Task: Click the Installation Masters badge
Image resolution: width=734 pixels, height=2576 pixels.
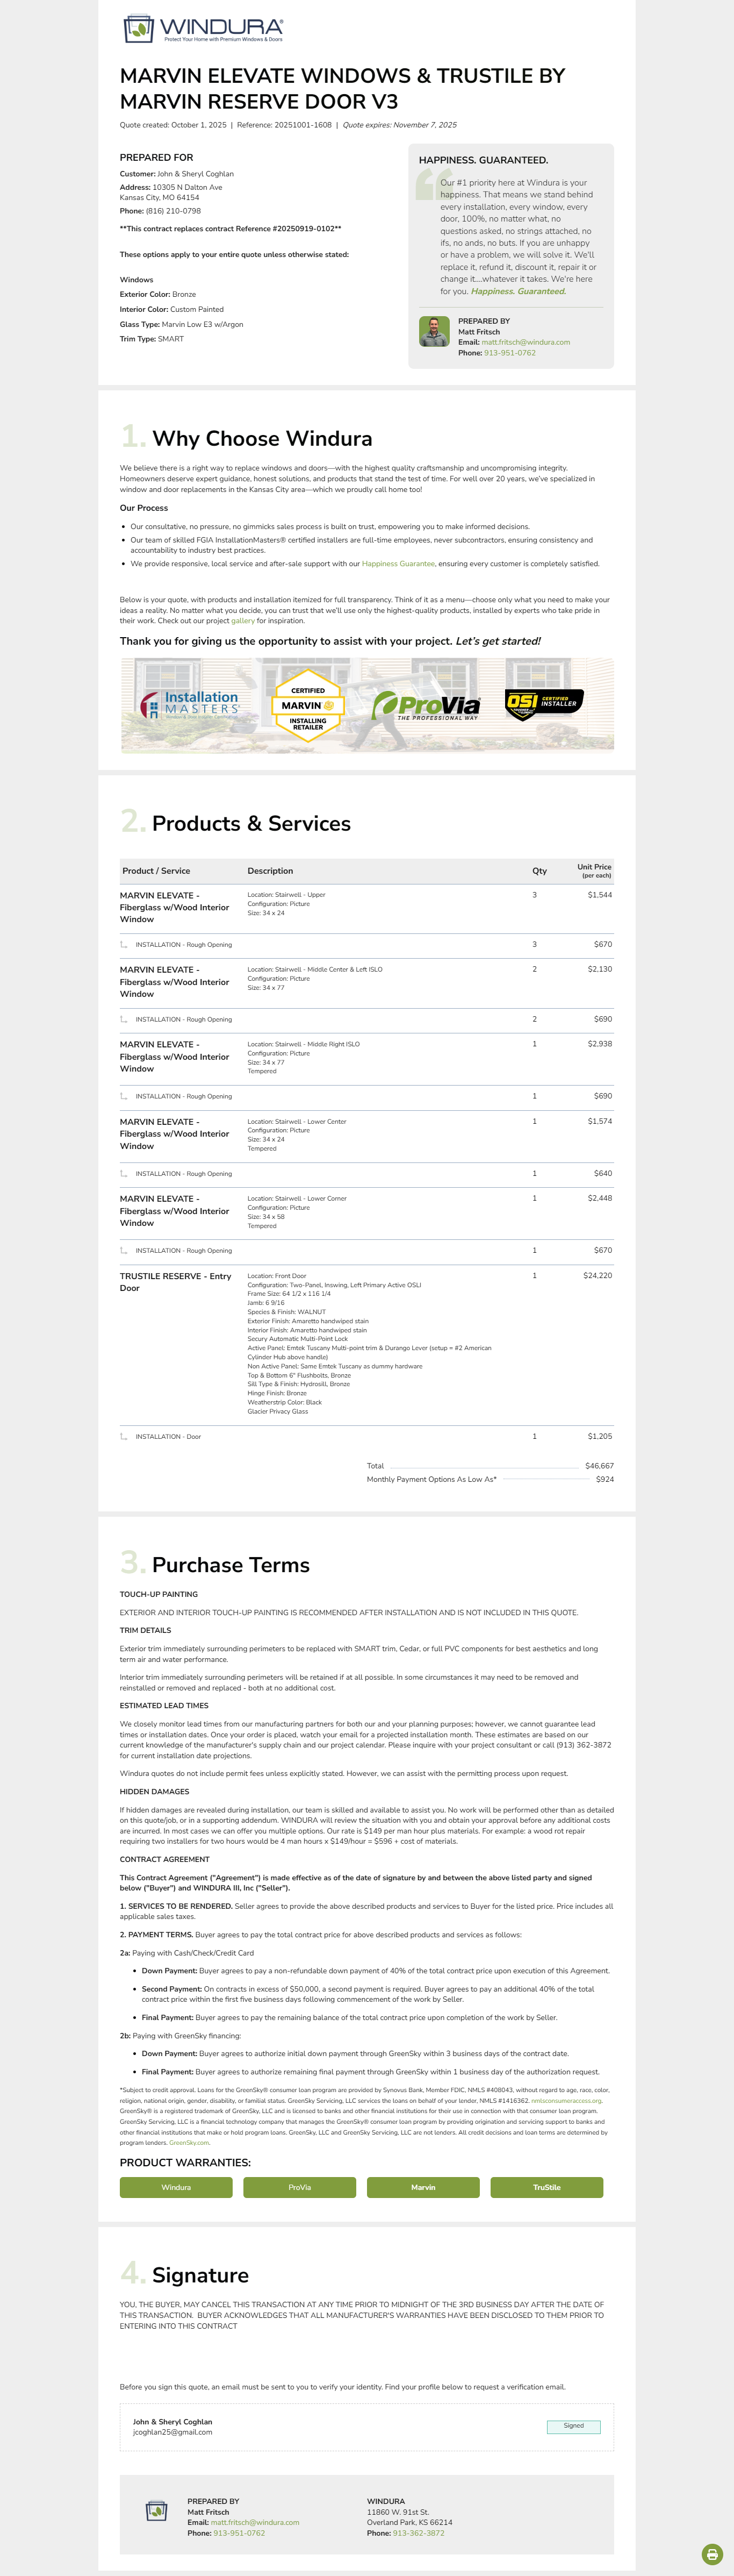Action: point(191,704)
